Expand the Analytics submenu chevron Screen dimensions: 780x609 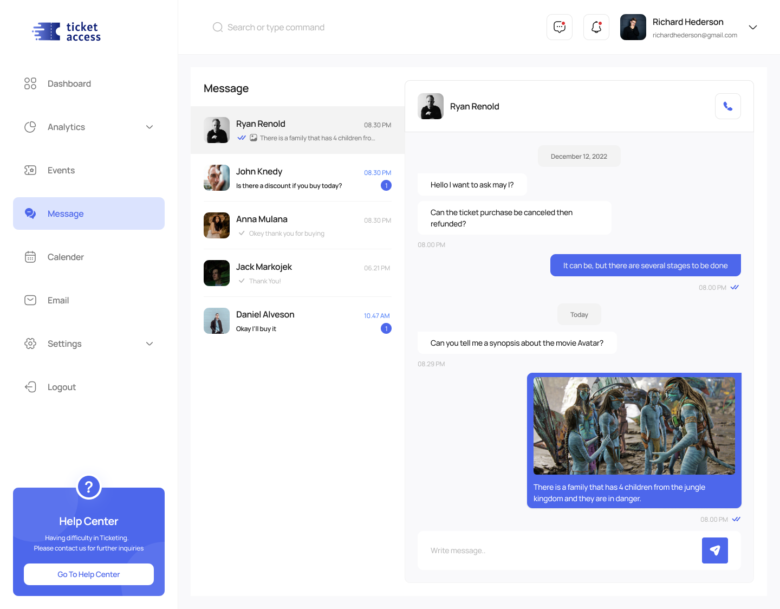coord(149,127)
